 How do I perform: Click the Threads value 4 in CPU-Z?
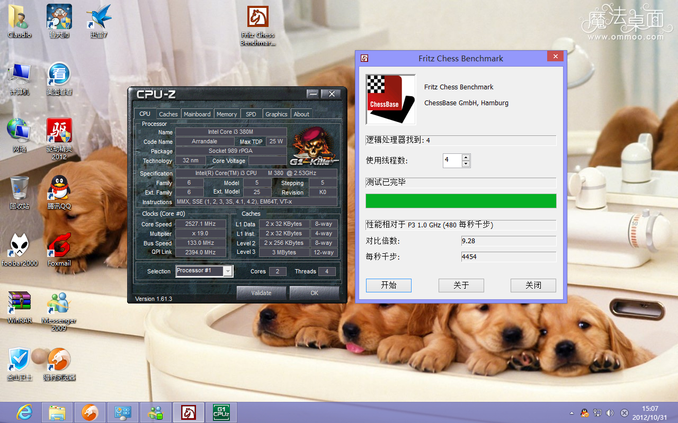(x=327, y=271)
